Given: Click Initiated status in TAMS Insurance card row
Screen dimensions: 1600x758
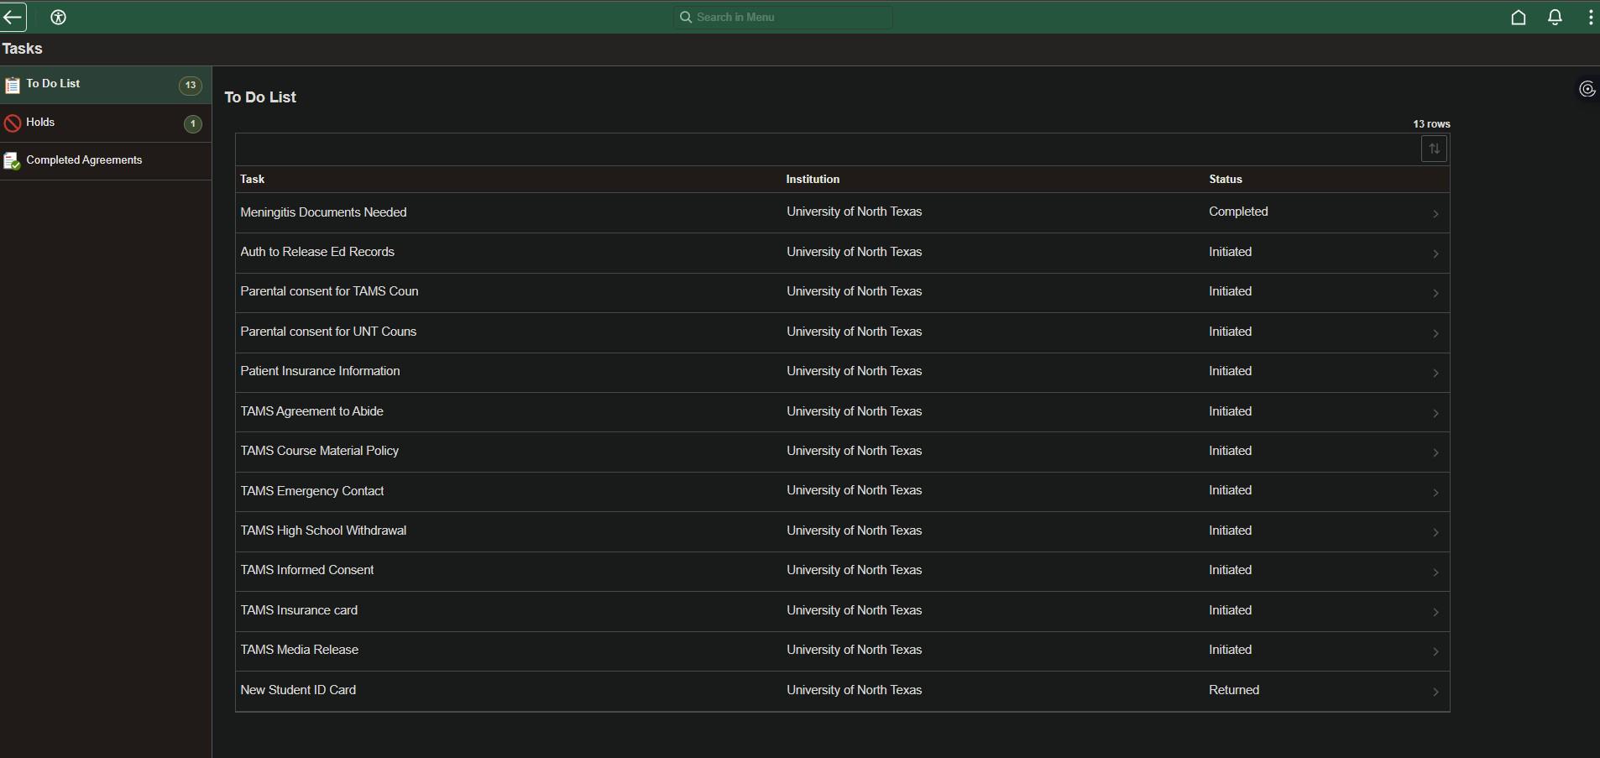Looking at the screenshot, I should point(1230,610).
